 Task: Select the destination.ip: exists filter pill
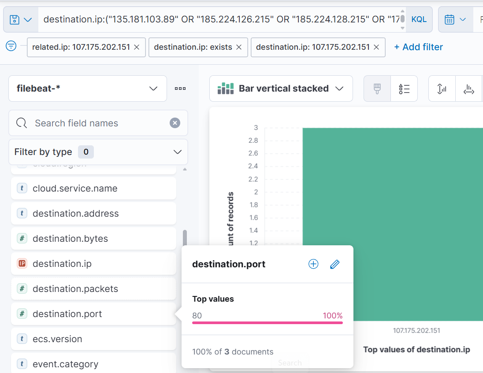click(x=193, y=47)
